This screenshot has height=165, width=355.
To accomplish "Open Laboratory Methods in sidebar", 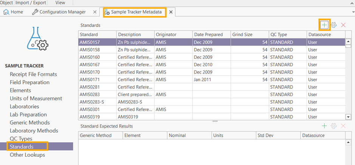I will tap(34, 131).
